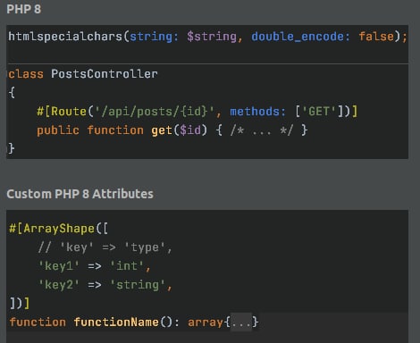The image size is (420, 343).
Task: Click the 'GET' string in methods array
Action: (x=319, y=112)
